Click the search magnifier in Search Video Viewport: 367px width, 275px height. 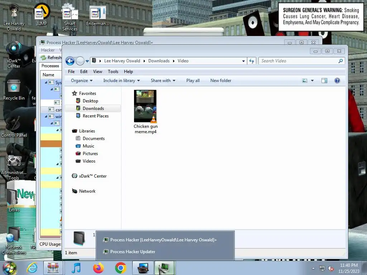[340, 61]
